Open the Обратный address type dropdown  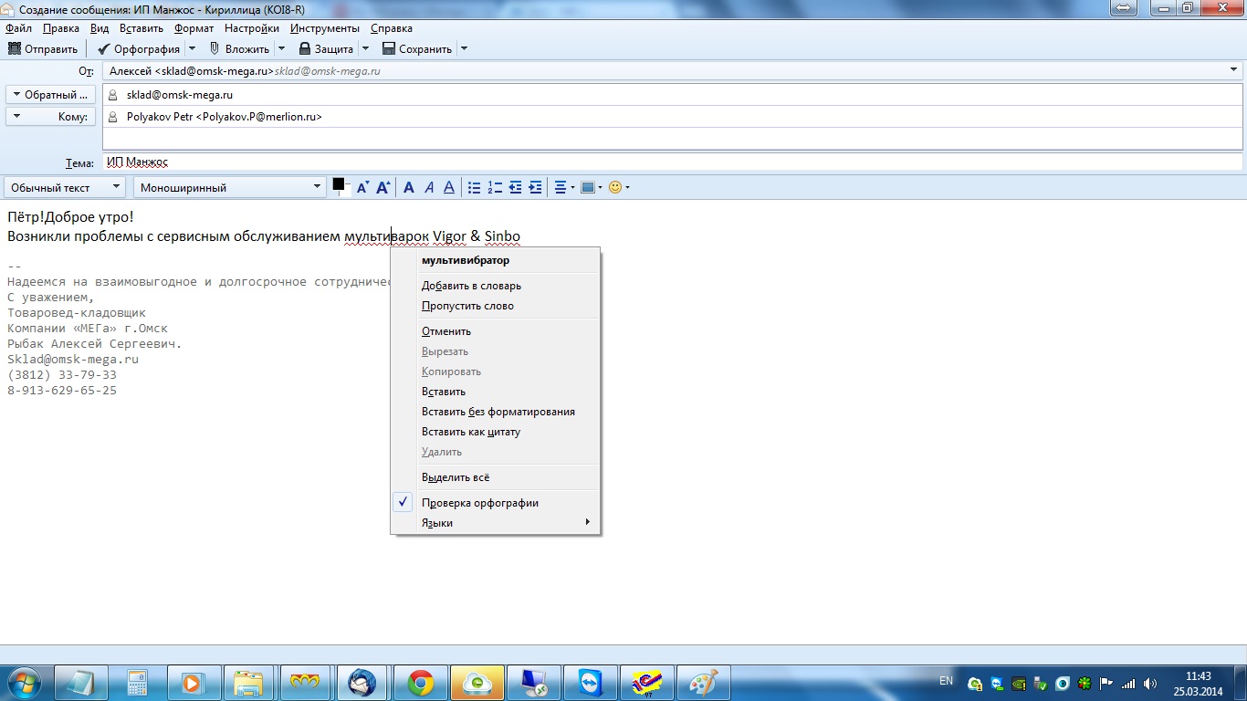[50, 95]
